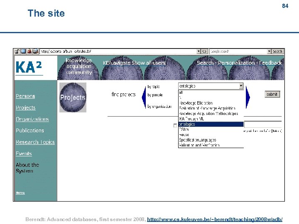Click the red tent-shaped browser toolbar icon
The image size is (299, 224).
pos(29,51)
